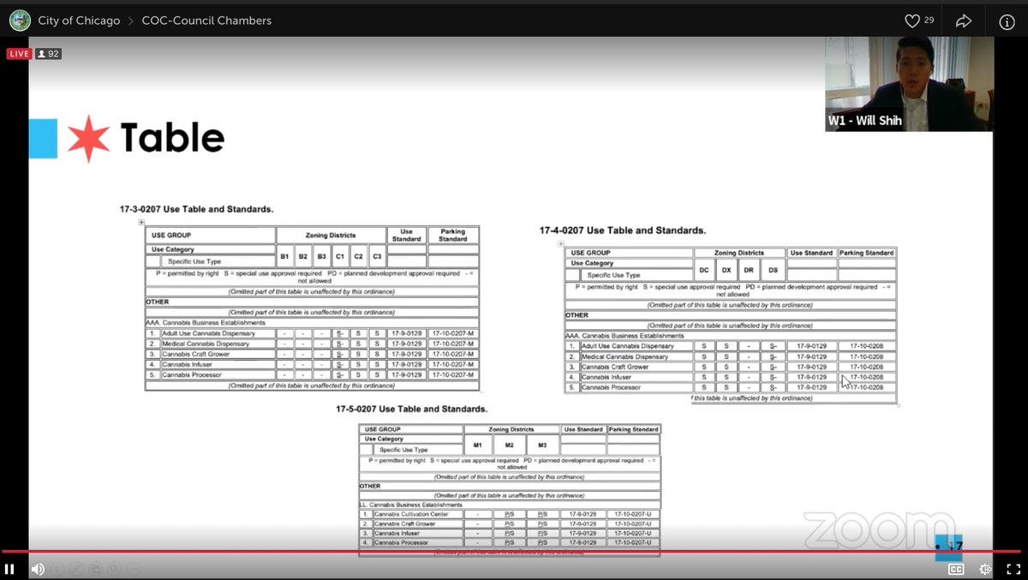Click the "C3" zoning district column header

[376, 256]
